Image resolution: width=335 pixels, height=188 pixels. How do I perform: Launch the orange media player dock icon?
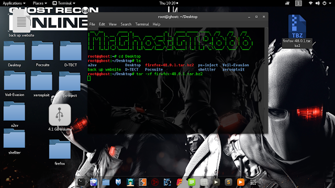pyautogui.click(x=241, y=182)
